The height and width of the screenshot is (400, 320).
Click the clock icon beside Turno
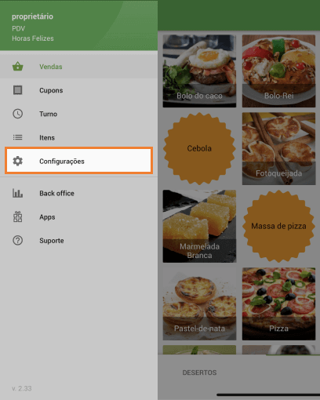click(x=18, y=114)
